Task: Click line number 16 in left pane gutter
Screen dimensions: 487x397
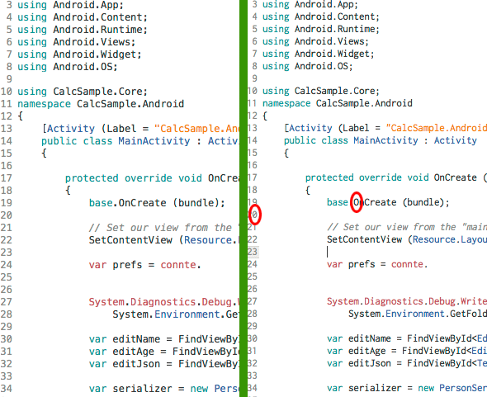Action: click(x=7, y=166)
